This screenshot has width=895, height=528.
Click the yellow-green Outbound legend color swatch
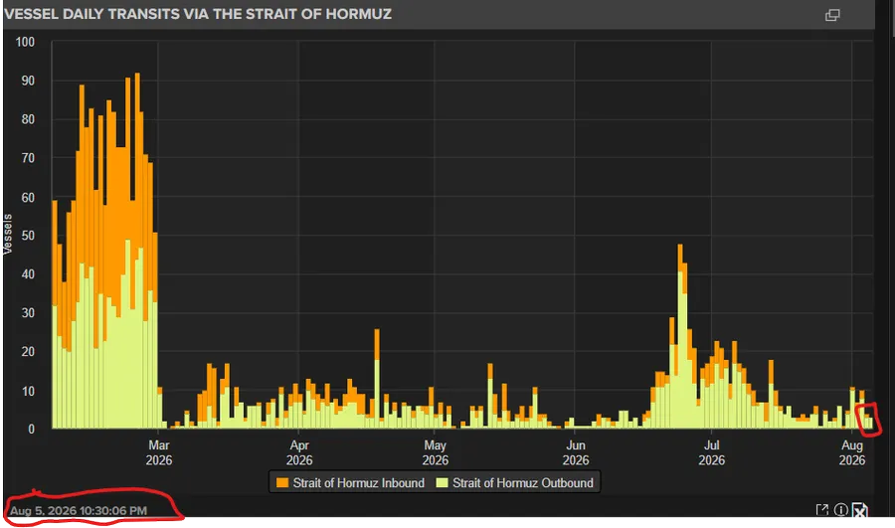[442, 483]
